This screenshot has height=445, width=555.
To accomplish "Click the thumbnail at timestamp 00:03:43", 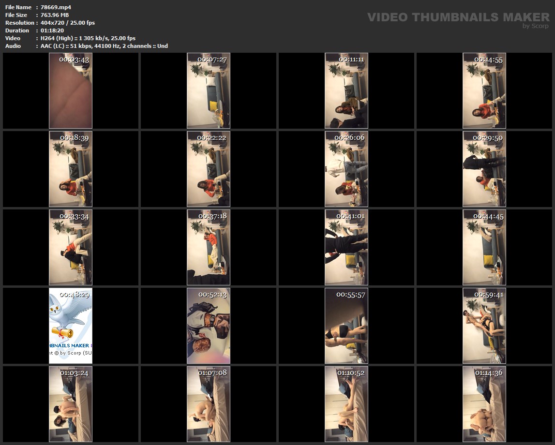I will pyautogui.click(x=71, y=91).
